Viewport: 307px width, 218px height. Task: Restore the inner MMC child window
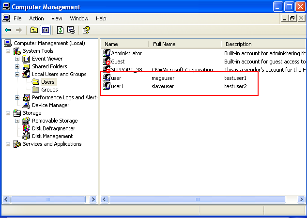tap(292, 18)
